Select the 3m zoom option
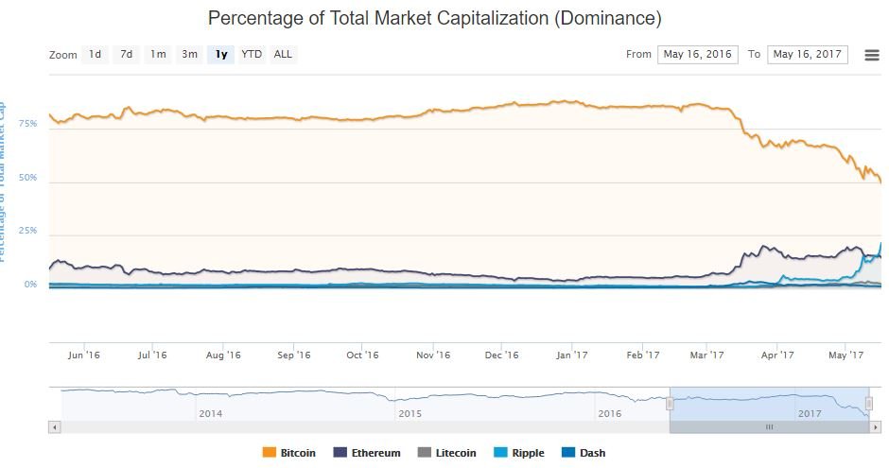 189,54
